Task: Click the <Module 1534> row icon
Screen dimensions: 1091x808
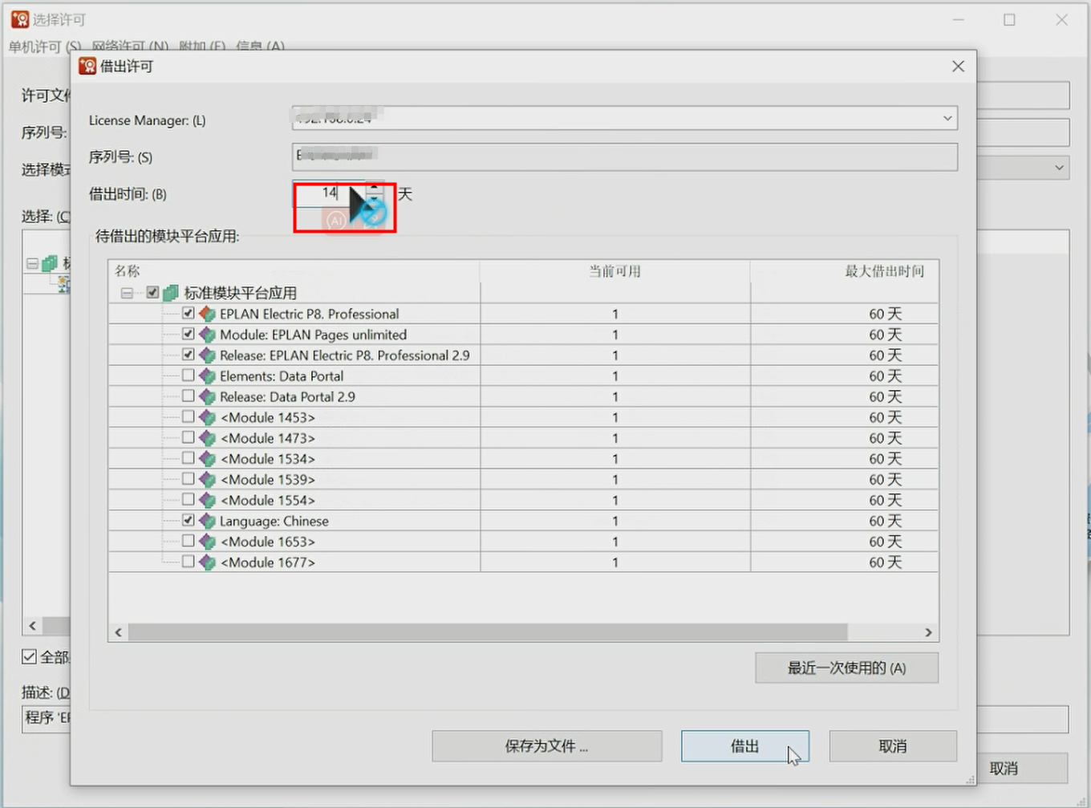Action: (x=207, y=459)
